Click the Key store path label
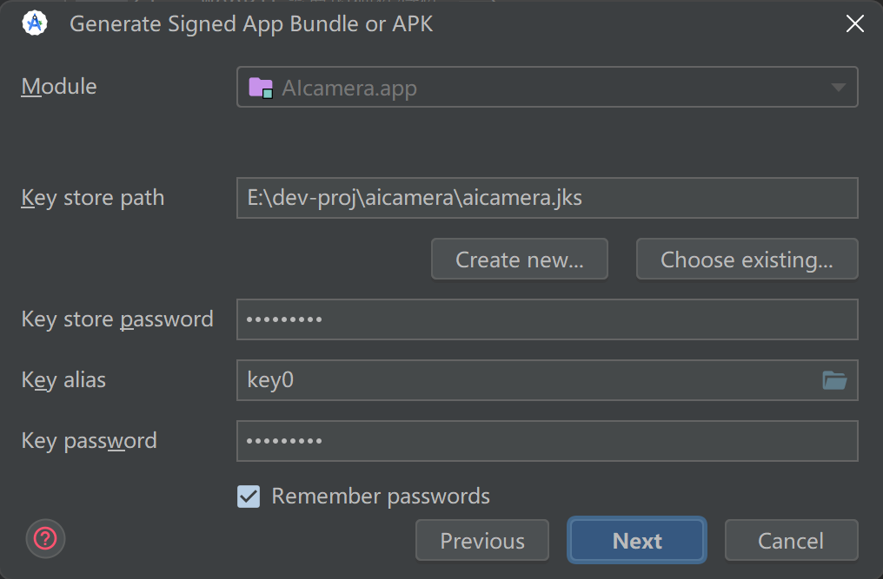883x579 pixels. [93, 198]
